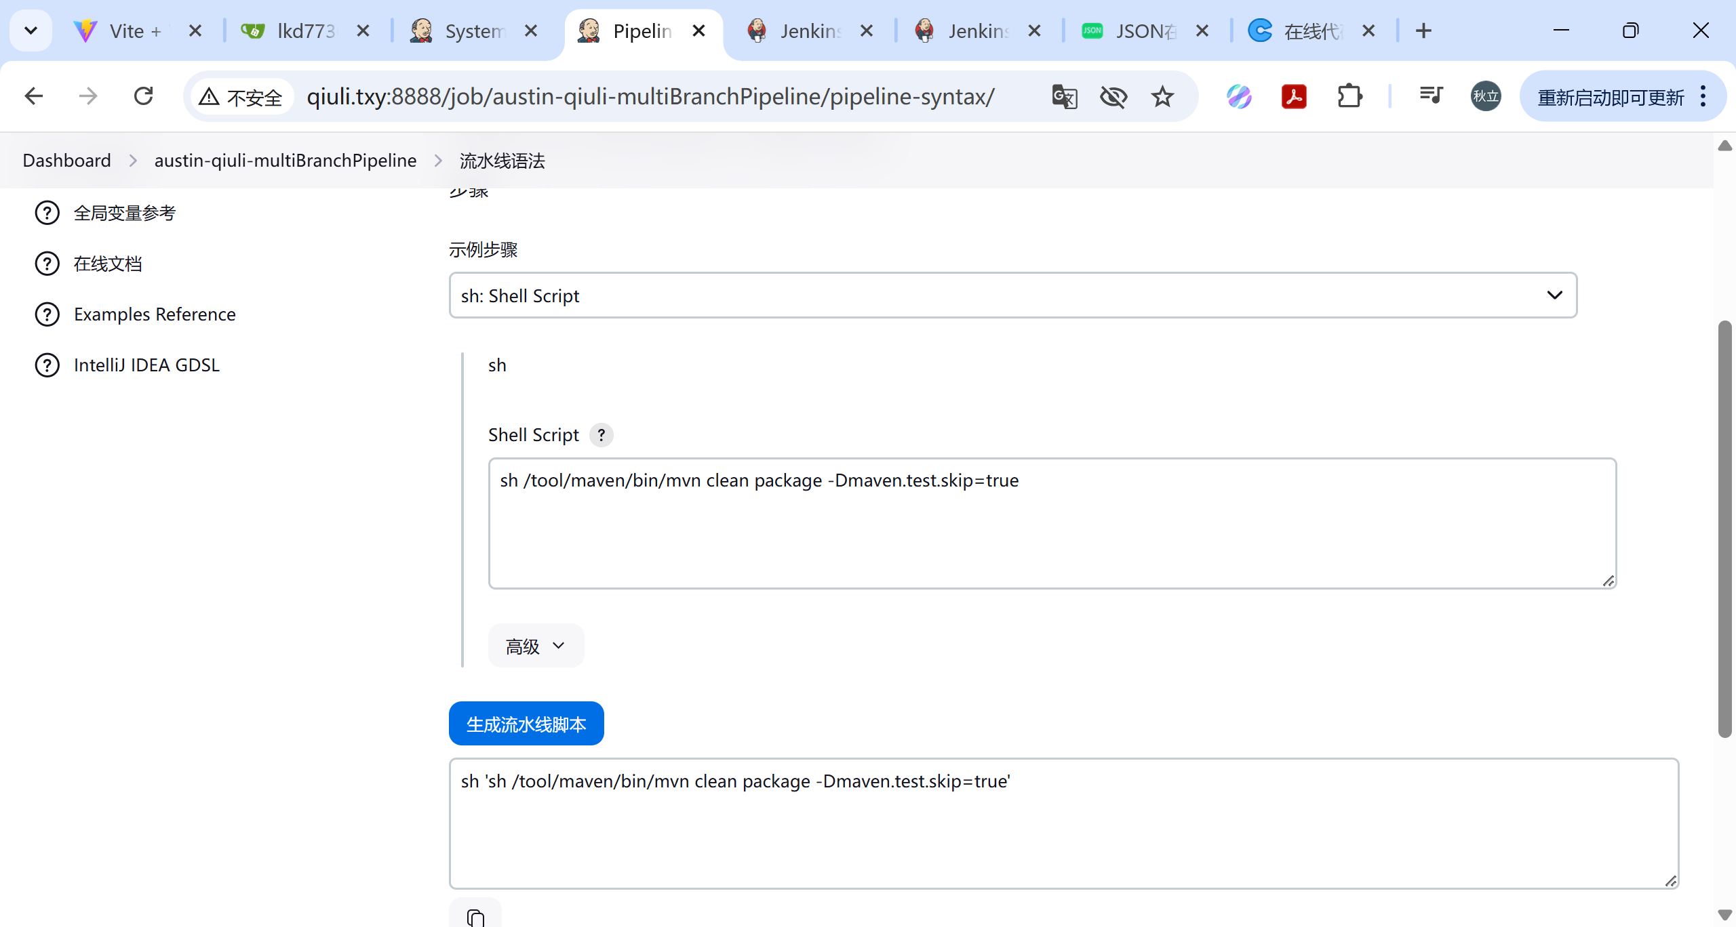1736x927 pixels.
Task: Open the sh: Shell Script sample step dropdown
Action: [1012, 295]
